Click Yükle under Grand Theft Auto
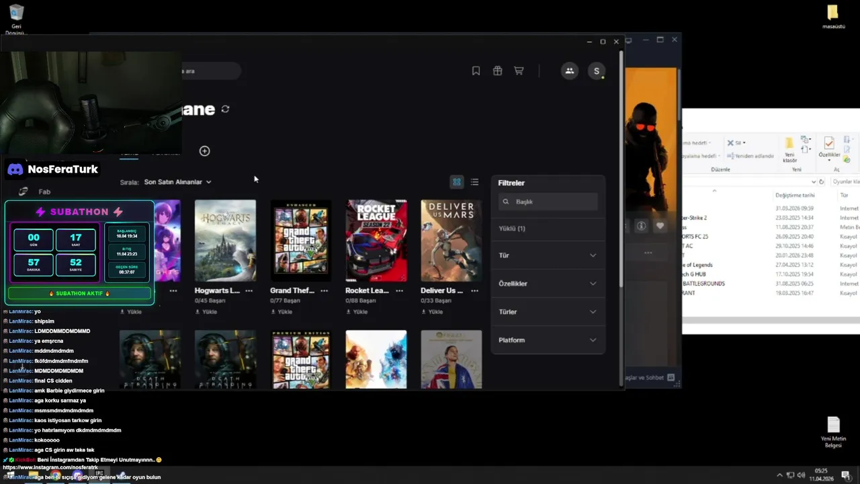The width and height of the screenshot is (860, 484). pyautogui.click(x=282, y=312)
